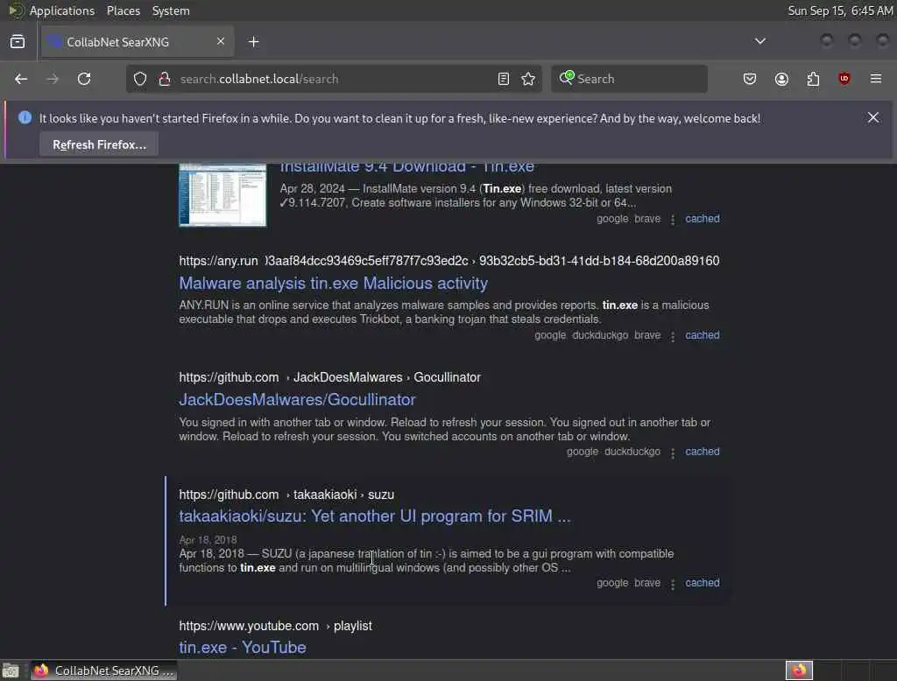Screen dimensions: 897x681
Task: Expand options dots for suzu result
Action: tap(673, 585)
